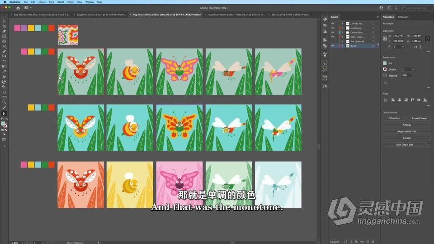Open the Window menu
434x244 pixels.
click(90, 2)
